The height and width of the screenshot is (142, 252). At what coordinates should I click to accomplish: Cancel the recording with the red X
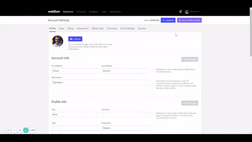[x=14, y=130]
